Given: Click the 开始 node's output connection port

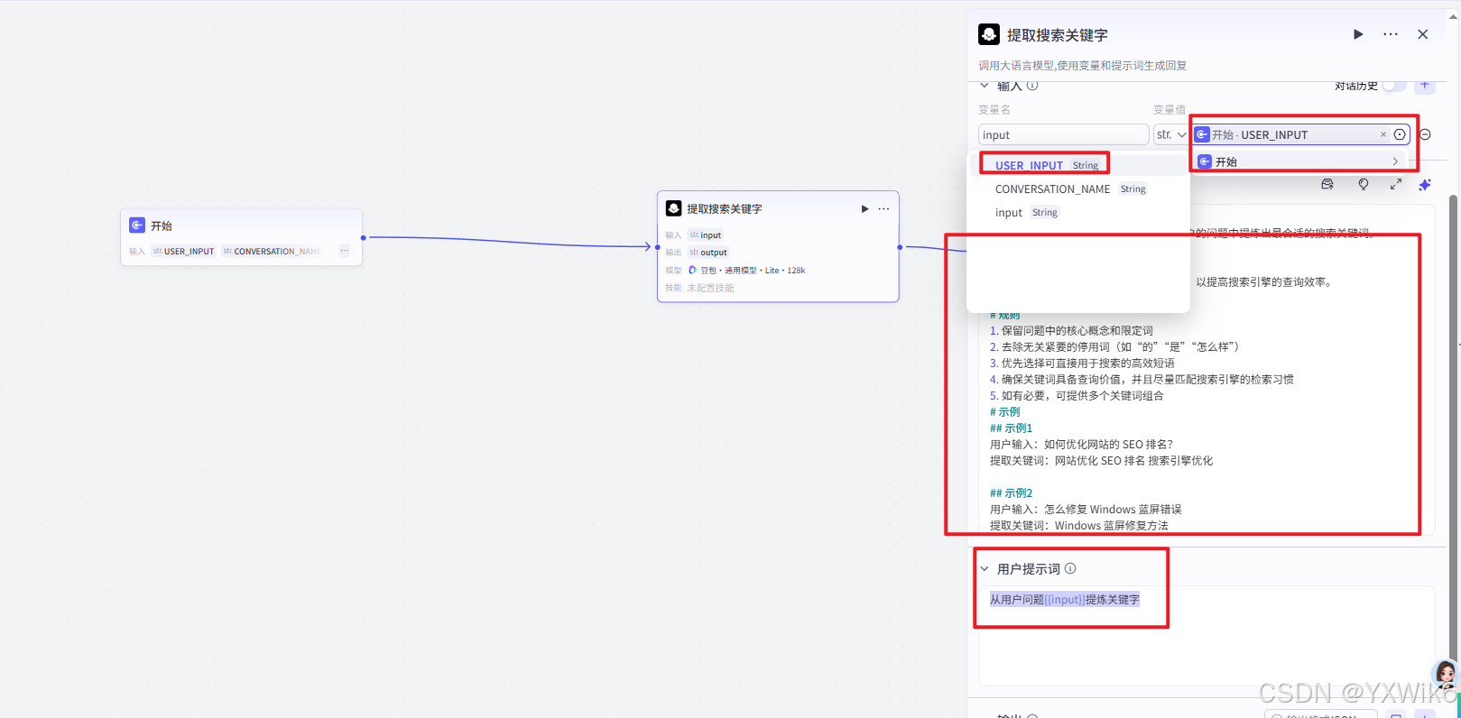Looking at the screenshot, I should click(363, 238).
